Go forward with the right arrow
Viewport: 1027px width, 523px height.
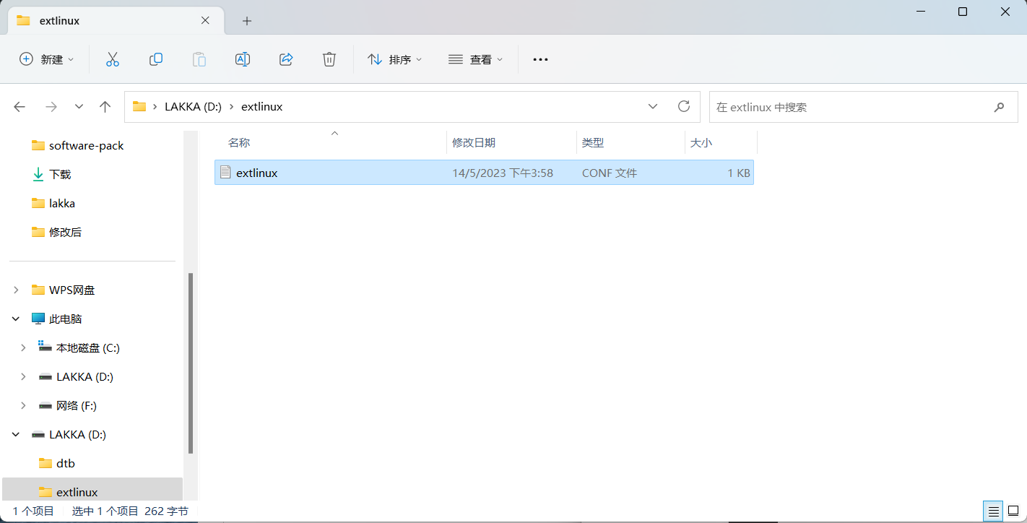coord(51,107)
